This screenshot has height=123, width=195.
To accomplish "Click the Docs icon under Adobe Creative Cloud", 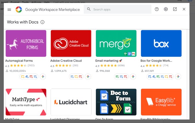I will click(x=72, y=77).
